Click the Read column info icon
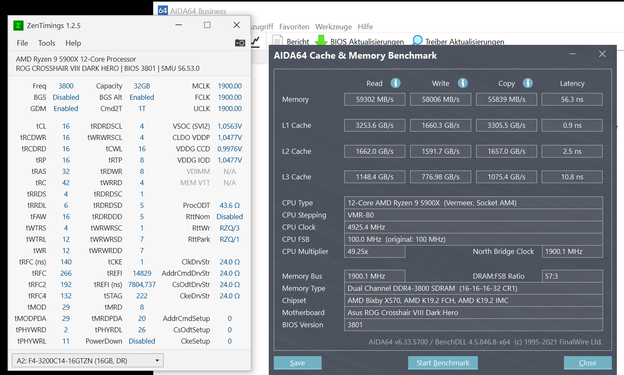This screenshot has height=375, width=624. click(396, 83)
